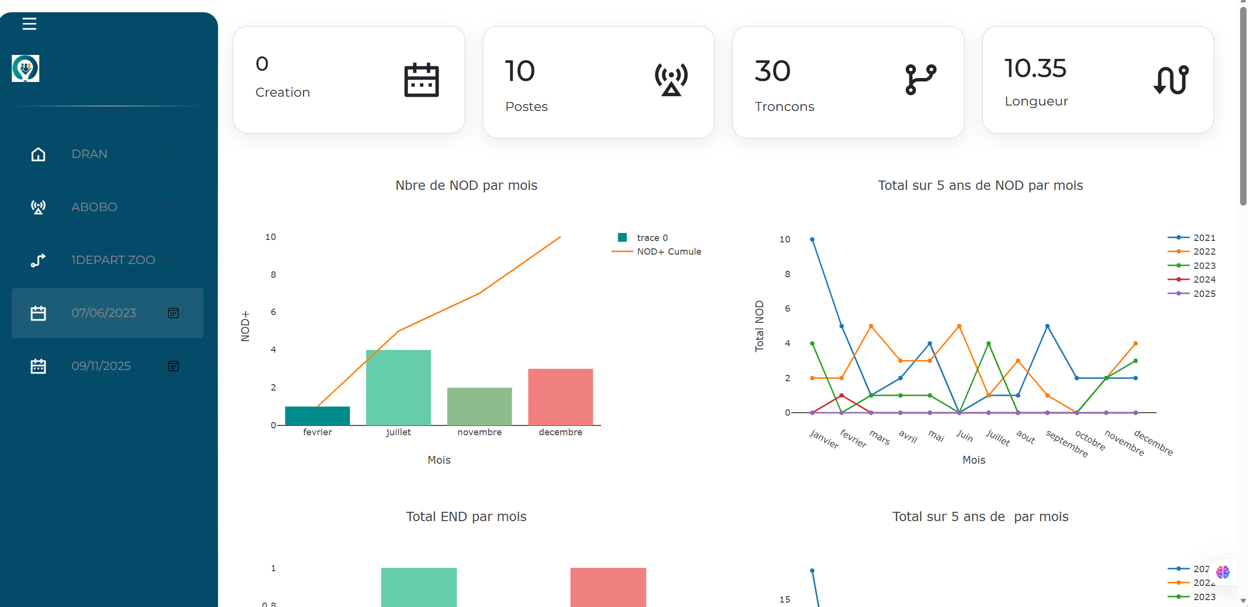Image resolution: width=1248 pixels, height=607 pixels.
Task: Click the calendar picker beside 07/06/2023
Action: click(x=173, y=313)
